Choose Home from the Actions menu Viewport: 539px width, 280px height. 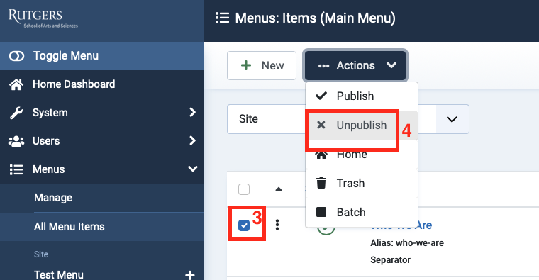(x=362, y=155)
